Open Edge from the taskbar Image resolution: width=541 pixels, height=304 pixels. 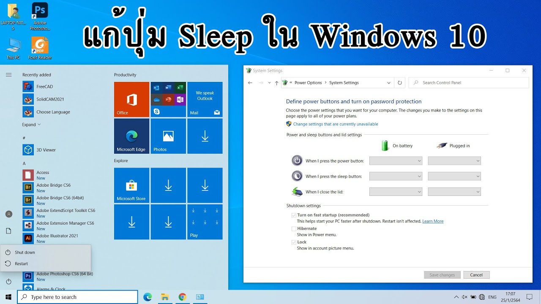(148, 297)
